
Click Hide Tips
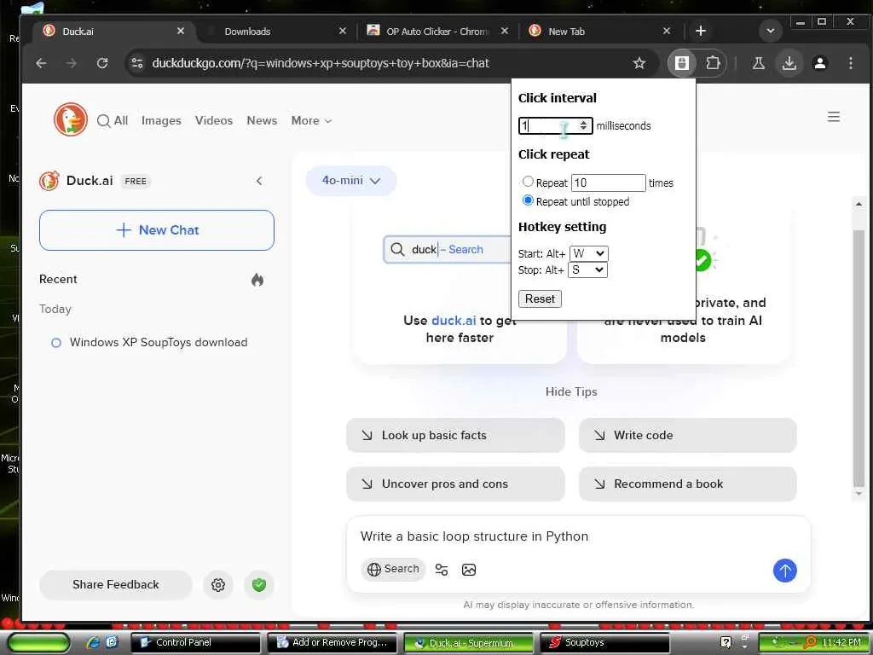pos(571,391)
